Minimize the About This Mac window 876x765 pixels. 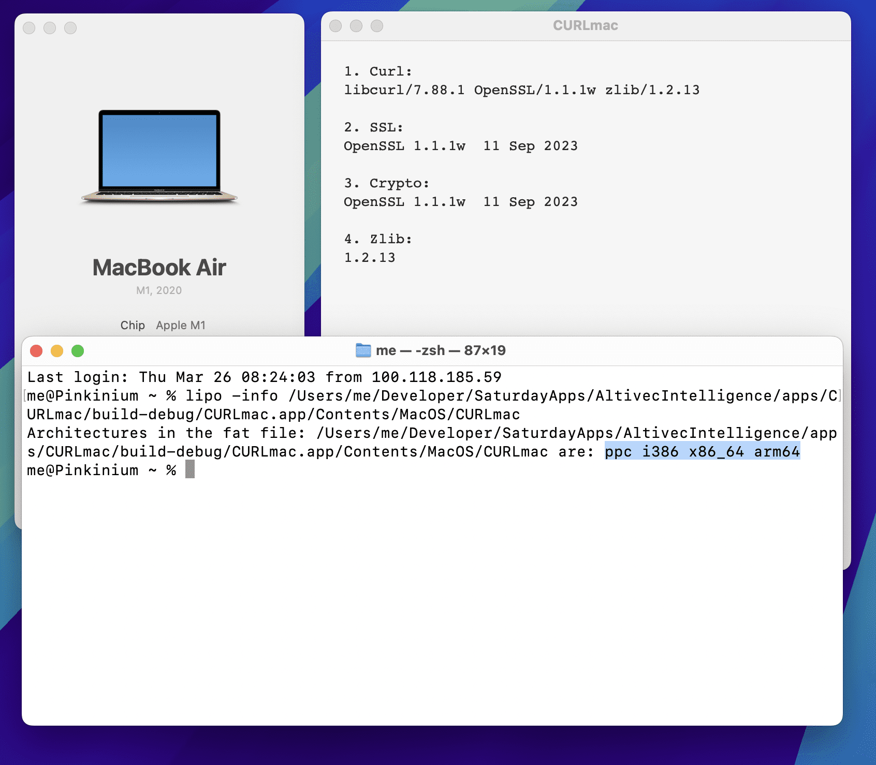click(50, 28)
